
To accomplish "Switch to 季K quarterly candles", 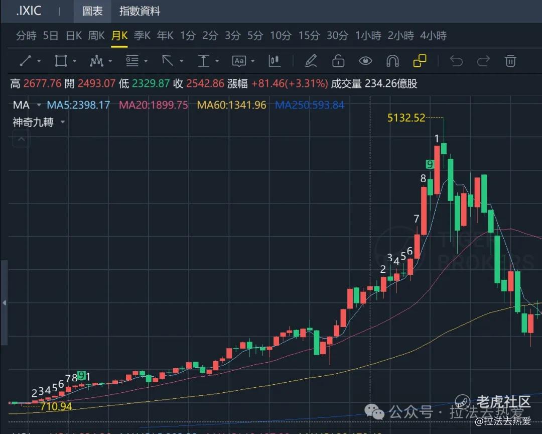I will (x=142, y=35).
